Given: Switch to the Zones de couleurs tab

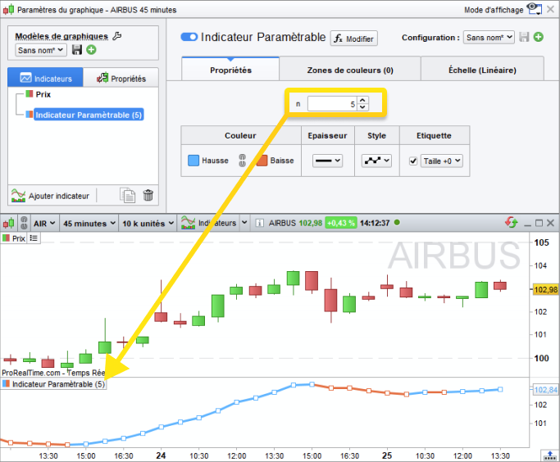Looking at the screenshot, I should pyautogui.click(x=350, y=70).
